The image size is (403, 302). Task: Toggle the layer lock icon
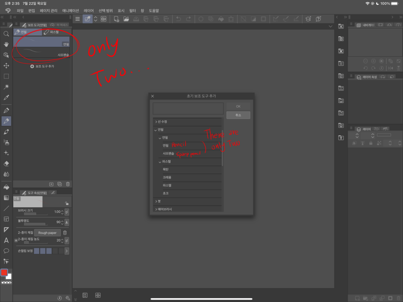click(x=371, y=143)
